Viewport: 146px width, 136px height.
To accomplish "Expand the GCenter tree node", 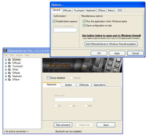I will pos(6,60).
